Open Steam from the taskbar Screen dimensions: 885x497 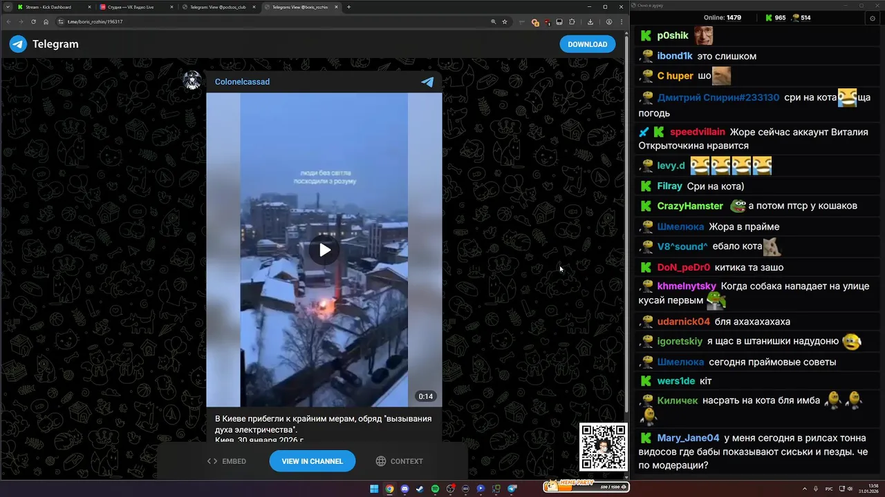coord(420,489)
